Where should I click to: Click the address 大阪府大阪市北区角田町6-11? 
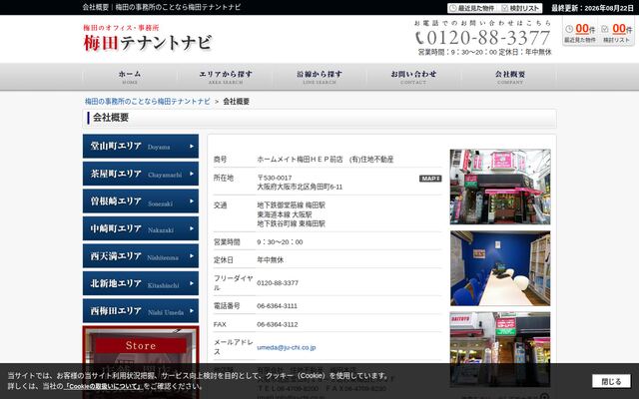(x=300, y=187)
